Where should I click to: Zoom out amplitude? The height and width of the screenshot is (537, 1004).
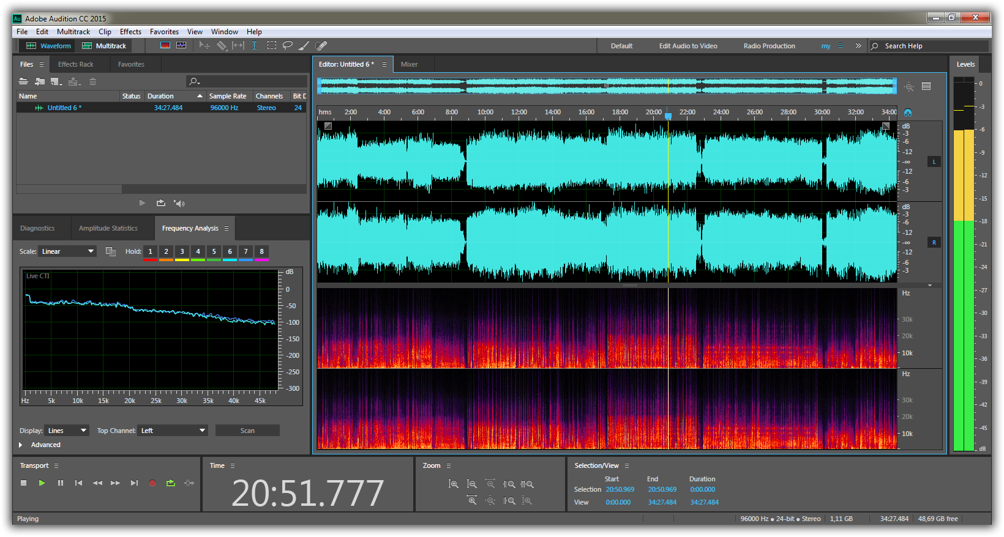click(x=471, y=484)
